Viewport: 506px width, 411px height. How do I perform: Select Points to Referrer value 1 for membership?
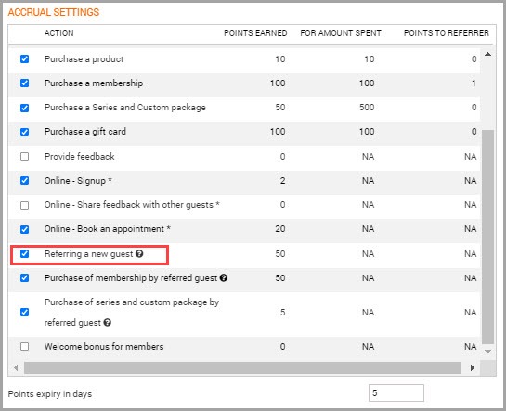(x=474, y=83)
